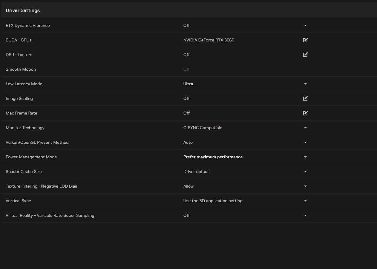
Task: Open the Vertical Sync dropdown arrow
Action: click(305, 201)
